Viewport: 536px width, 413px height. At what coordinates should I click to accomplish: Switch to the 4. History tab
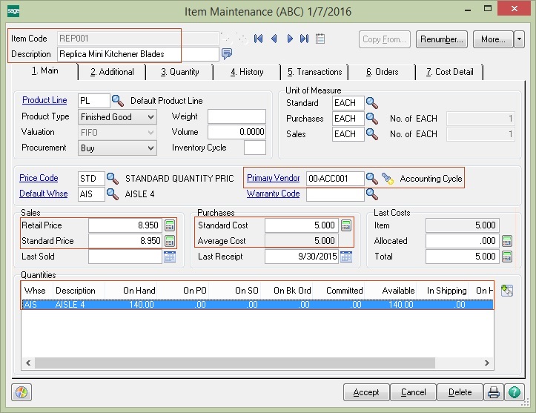click(x=247, y=72)
